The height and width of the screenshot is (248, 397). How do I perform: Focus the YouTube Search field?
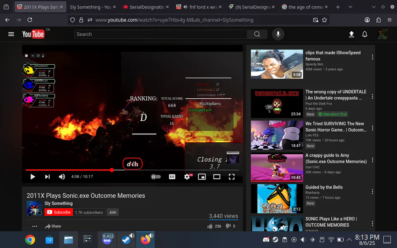[x=161, y=34]
